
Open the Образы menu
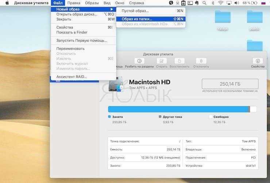coord(92,3)
